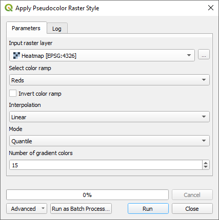Click the QGIS logo in title bar
The image size is (219, 220).
(x=9, y=8)
